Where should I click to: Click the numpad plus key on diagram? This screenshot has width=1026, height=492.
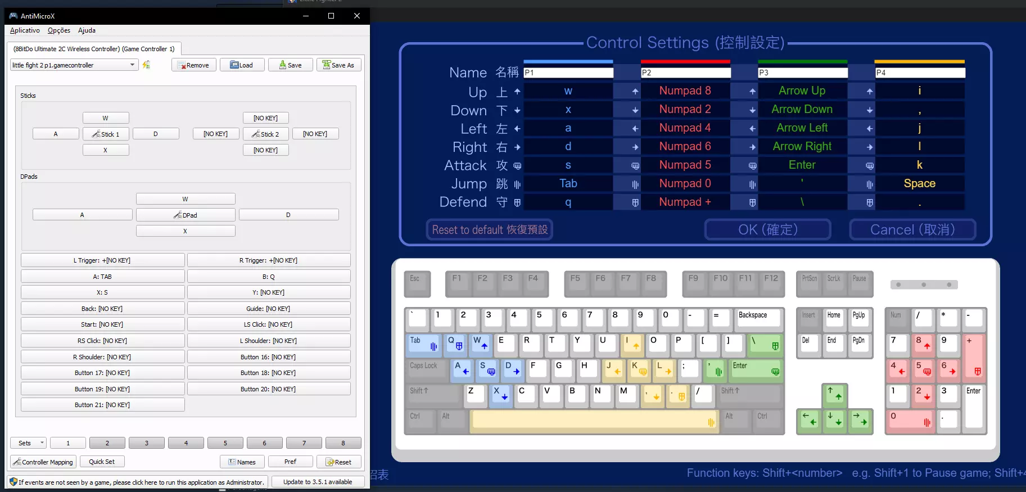coord(974,358)
